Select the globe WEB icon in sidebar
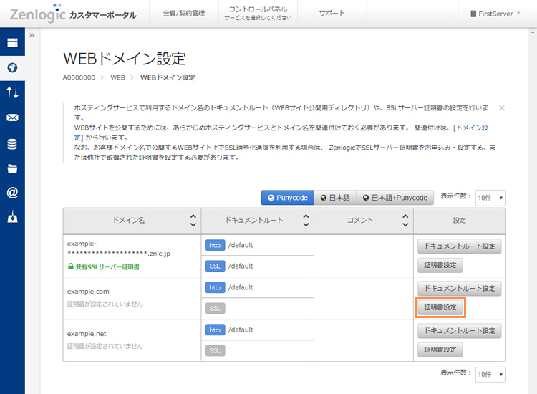 [12, 68]
